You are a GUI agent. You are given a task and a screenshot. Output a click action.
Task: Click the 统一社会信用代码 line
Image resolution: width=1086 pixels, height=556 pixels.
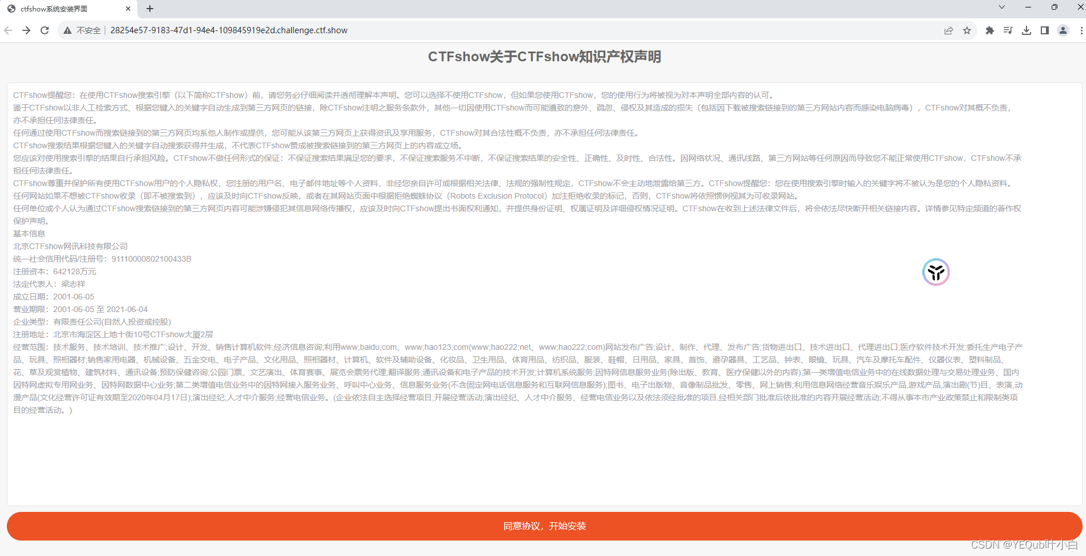pos(102,259)
